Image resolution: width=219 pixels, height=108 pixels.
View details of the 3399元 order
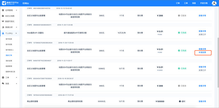pos(202,67)
